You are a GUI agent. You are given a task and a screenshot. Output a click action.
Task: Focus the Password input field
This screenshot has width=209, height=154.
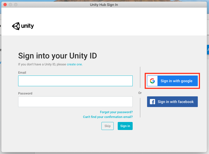pos(75,102)
